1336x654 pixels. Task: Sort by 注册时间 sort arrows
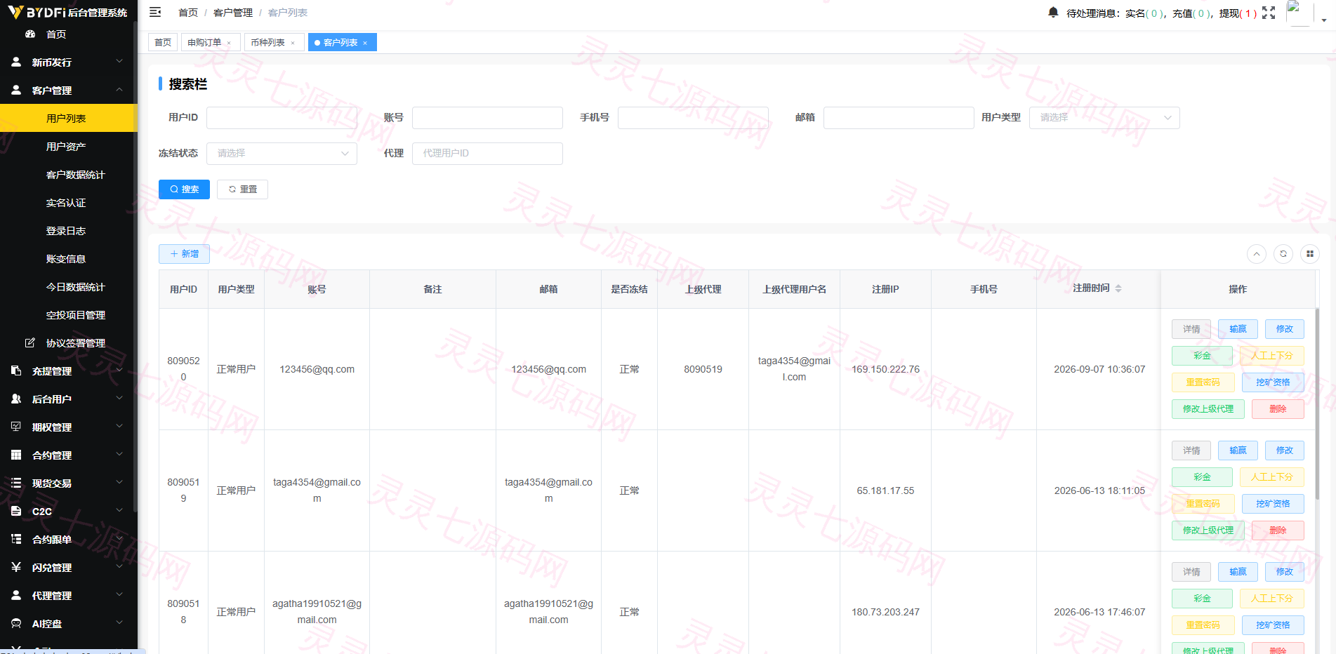click(x=1118, y=288)
